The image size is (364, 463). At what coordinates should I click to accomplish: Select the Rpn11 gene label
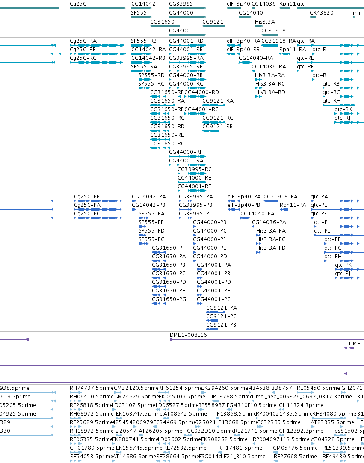tap(287, 4)
